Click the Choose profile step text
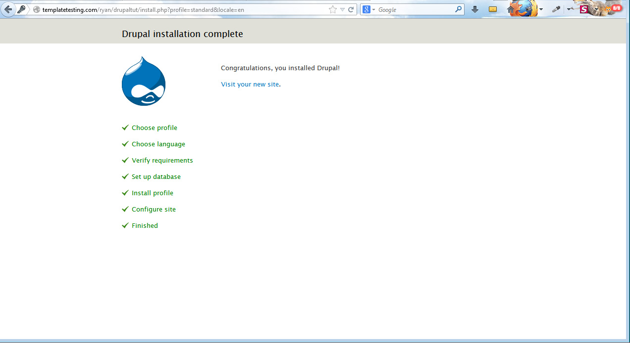 point(155,128)
